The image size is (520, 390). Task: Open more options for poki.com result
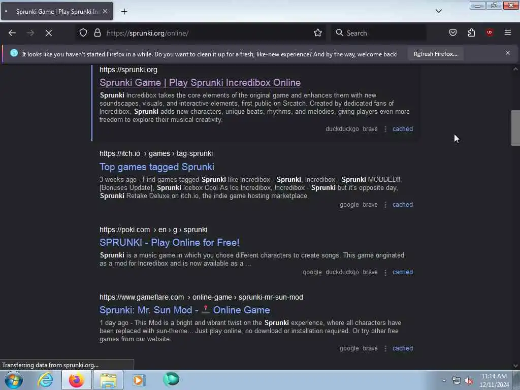point(385,272)
